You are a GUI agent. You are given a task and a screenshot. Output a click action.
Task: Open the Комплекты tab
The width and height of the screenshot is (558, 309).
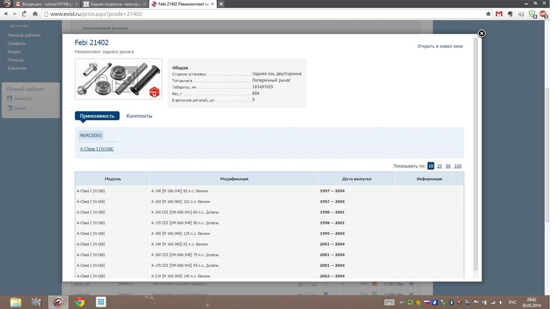(139, 116)
